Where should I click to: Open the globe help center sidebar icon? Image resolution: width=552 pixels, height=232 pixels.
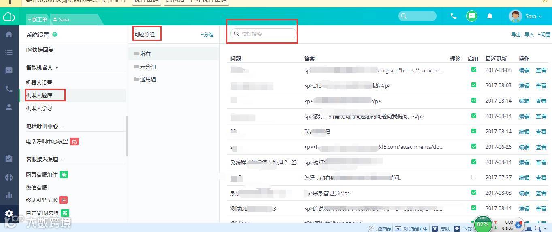coord(9,177)
